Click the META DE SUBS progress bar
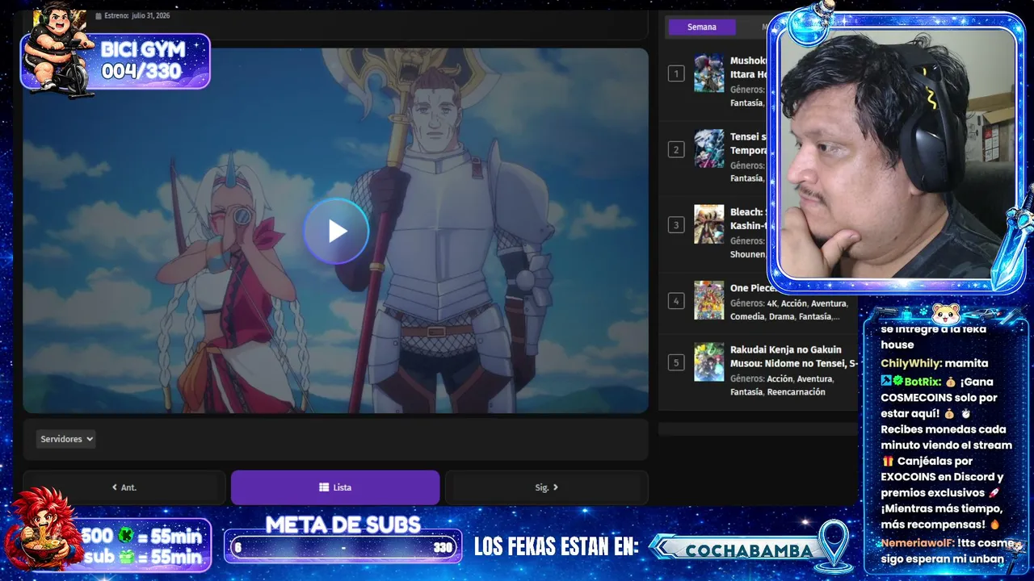This screenshot has width=1034, height=581. tap(343, 547)
